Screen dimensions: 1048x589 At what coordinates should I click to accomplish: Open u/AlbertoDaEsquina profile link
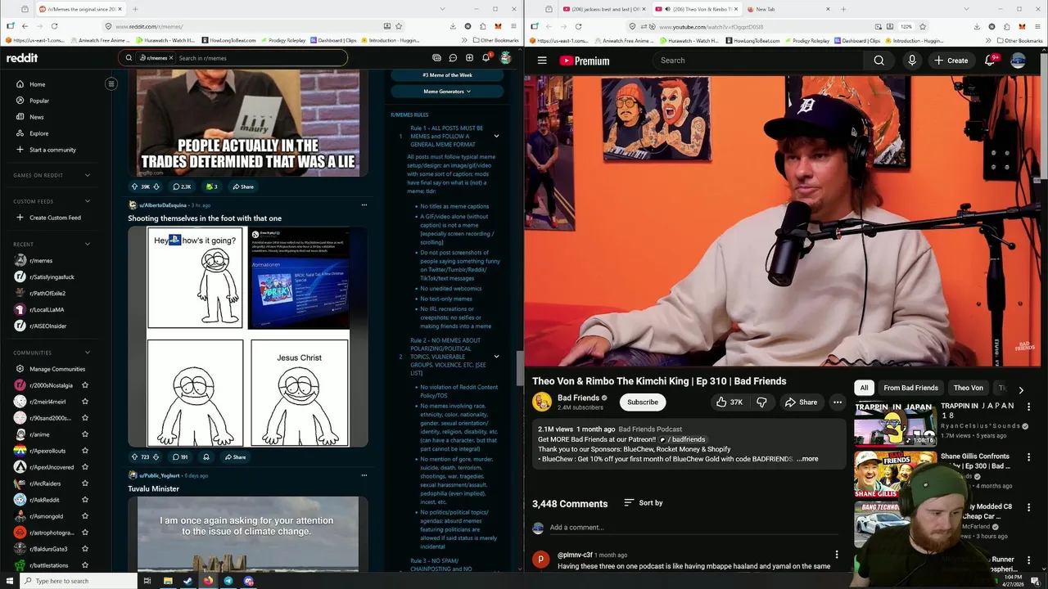[x=164, y=205]
